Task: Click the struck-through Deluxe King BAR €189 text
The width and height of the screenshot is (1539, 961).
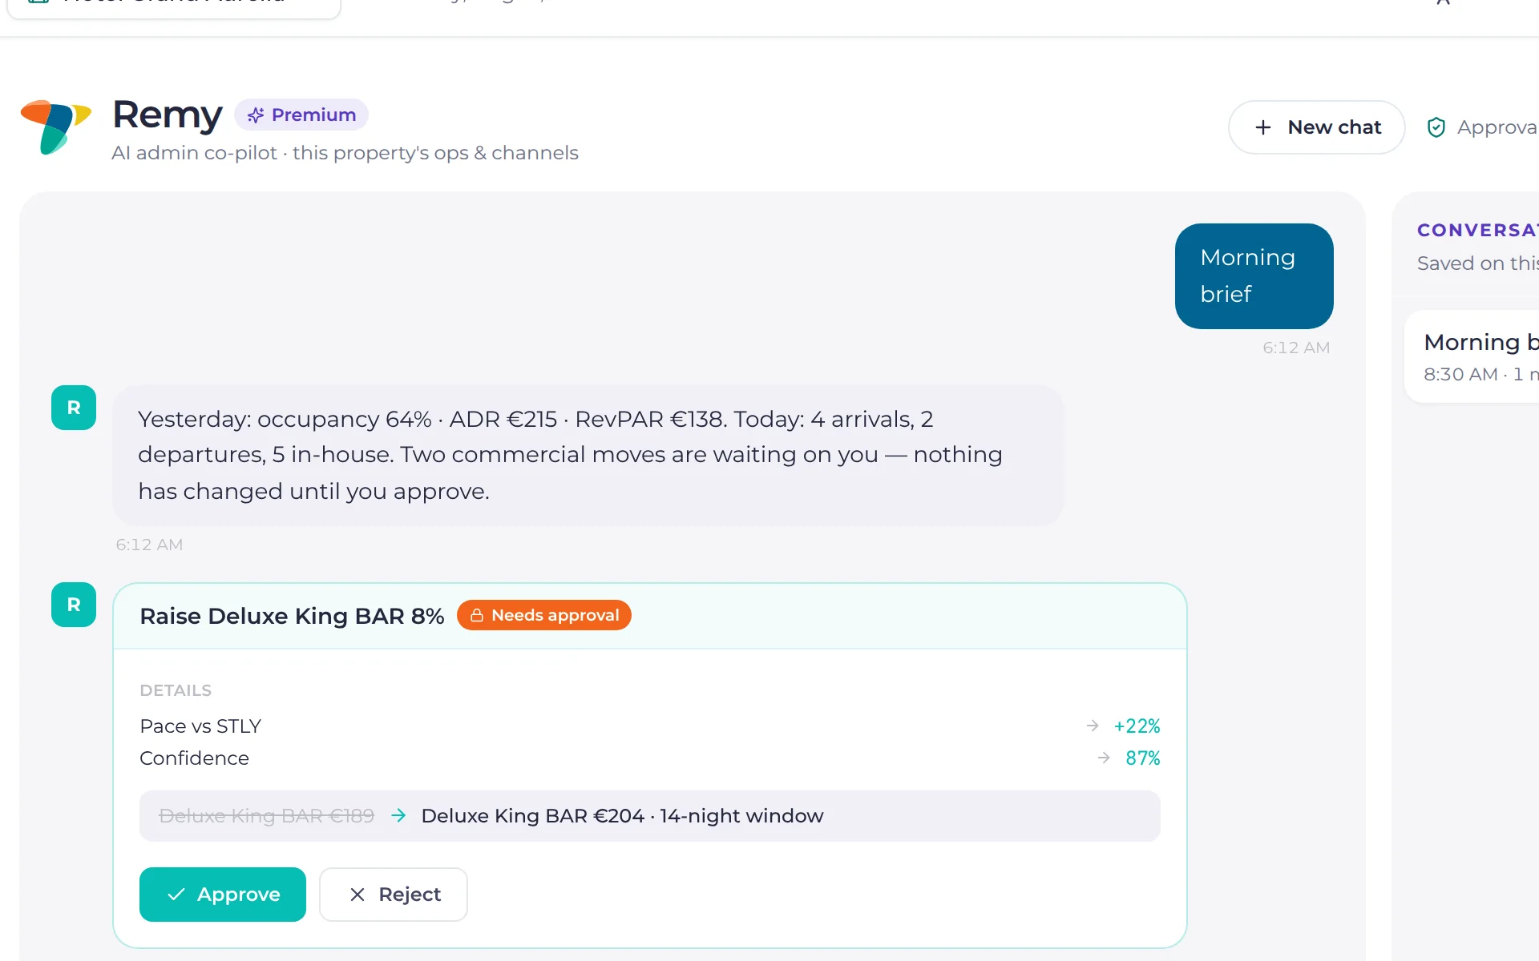Action: (x=267, y=816)
